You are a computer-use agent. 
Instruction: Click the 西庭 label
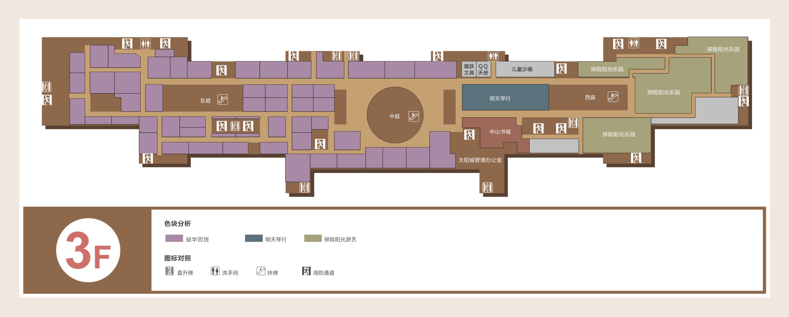pyautogui.click(x=590, y=97)
